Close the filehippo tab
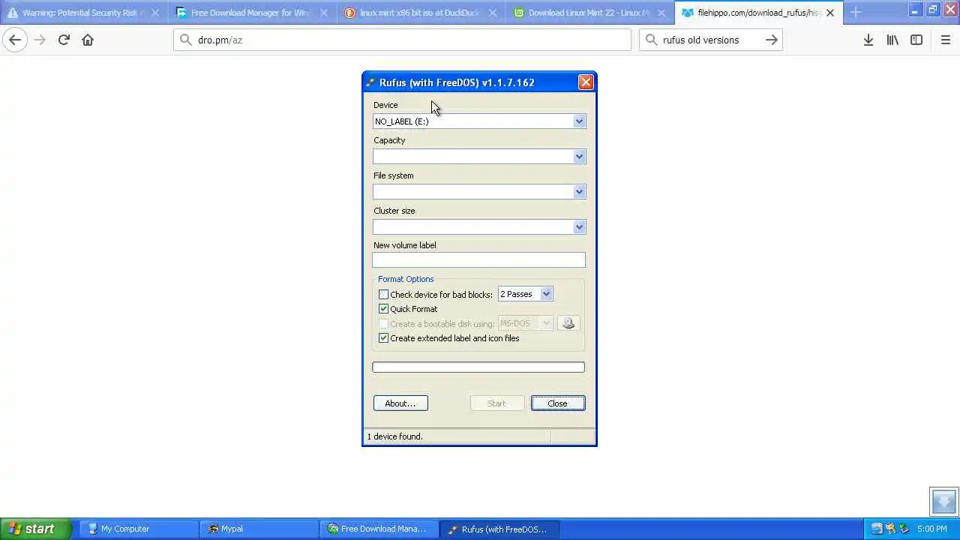 pyautogui.click(x=830, y=13)
